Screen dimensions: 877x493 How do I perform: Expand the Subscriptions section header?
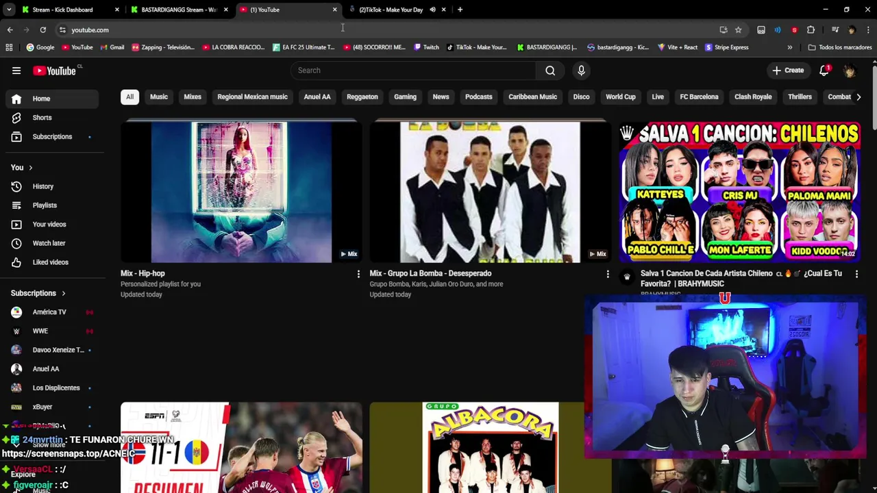point(38,293)
